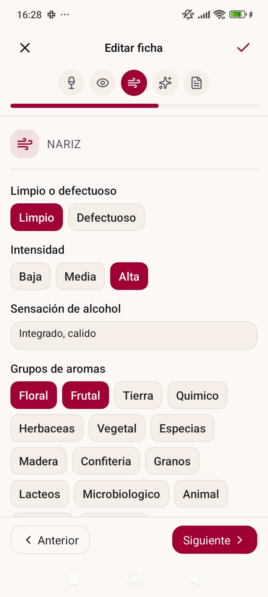Tap the Nariz section wind icon
Image resolution: width=268 pixels, height=597 pixels.
point(25,144)
